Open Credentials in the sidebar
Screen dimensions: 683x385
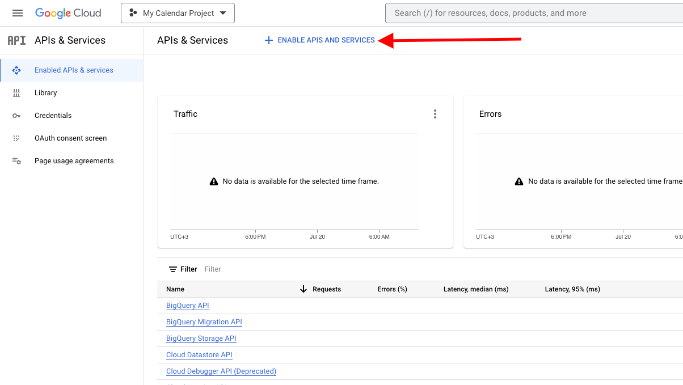coord(53,116)
